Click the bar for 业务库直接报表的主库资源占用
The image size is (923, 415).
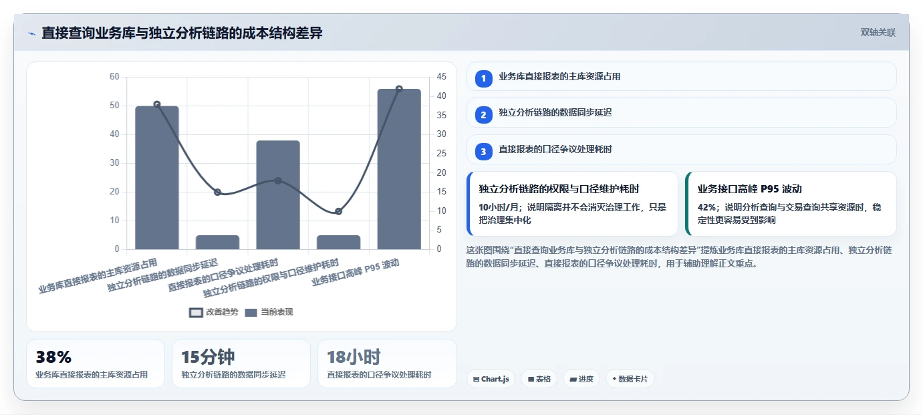(157, 178)
